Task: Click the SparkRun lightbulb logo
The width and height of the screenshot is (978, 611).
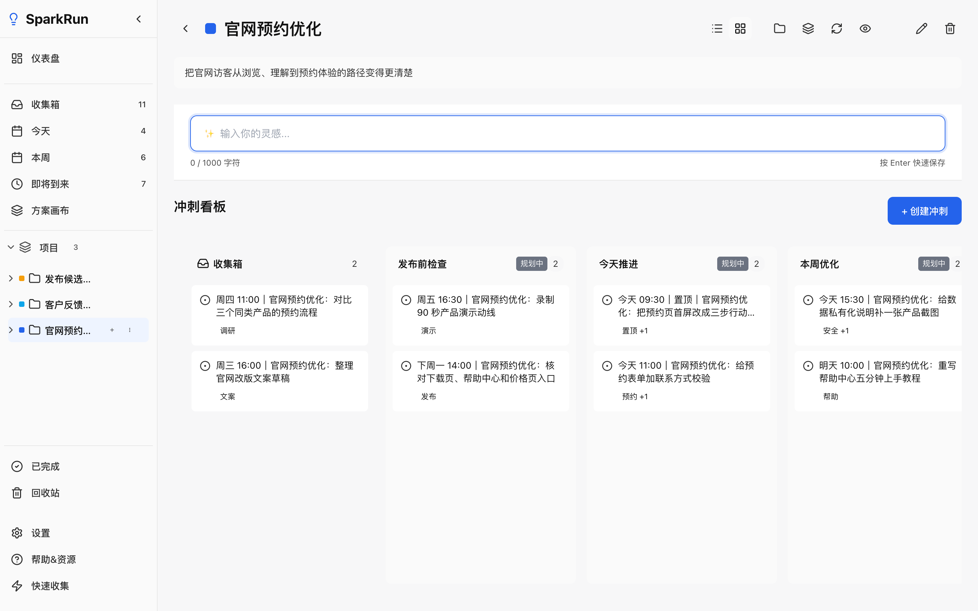Action: (x=14, y=19)
